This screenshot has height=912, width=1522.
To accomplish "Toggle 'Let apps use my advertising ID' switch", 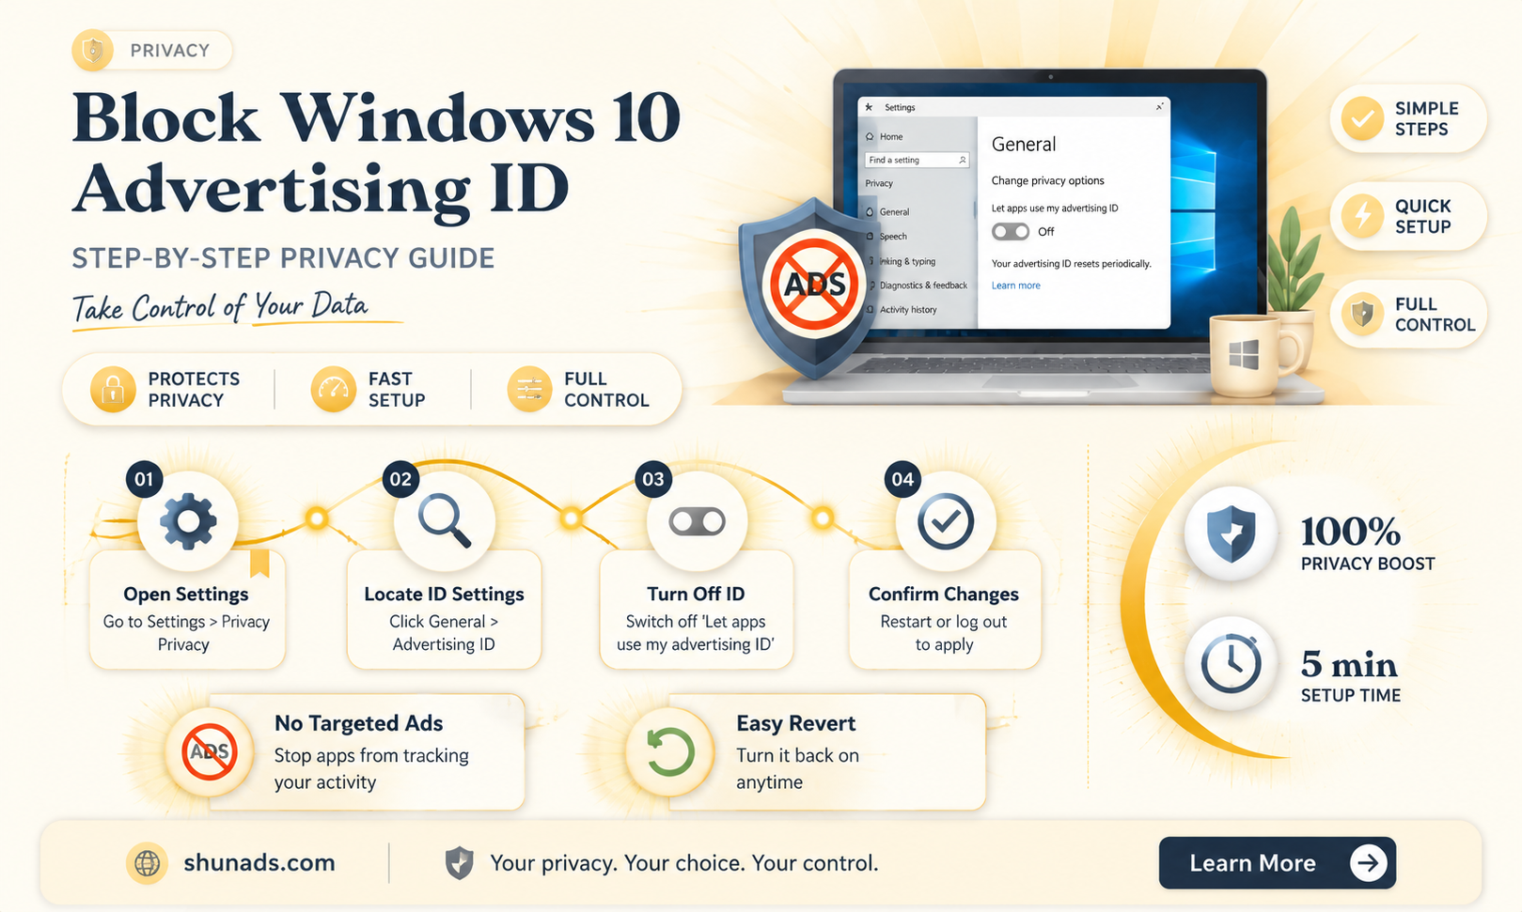I will coord(1011,231).
